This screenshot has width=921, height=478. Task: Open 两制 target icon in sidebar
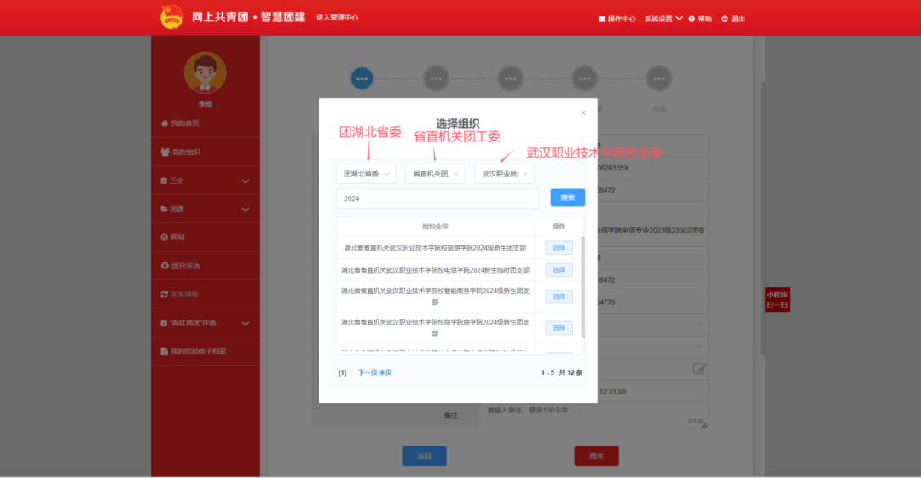pyautogui.click(x=164, y=237)
